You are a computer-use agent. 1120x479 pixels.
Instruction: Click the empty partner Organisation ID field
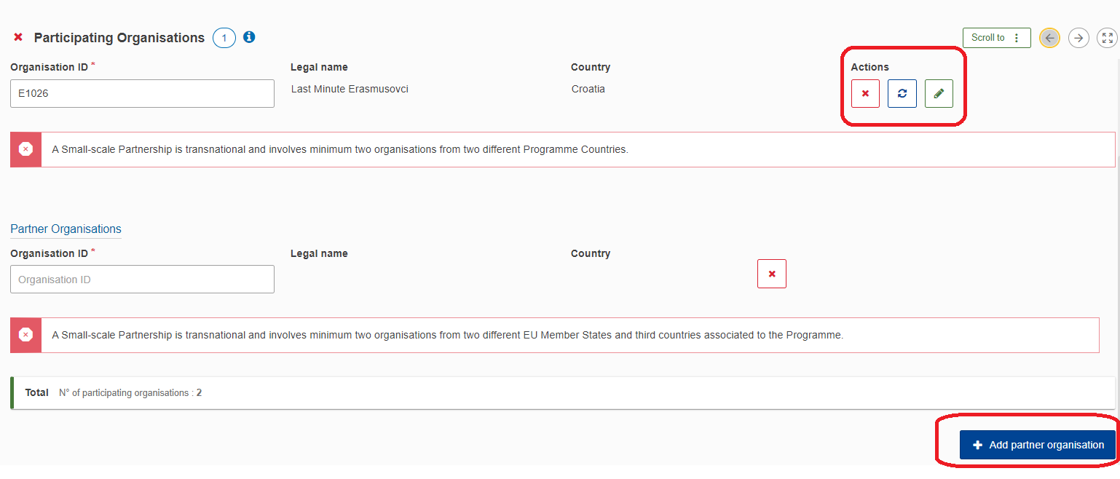(142, 280)
